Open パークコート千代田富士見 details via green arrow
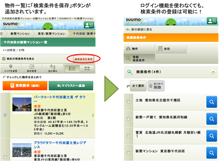Screen dimensions: 219x161 93,115
